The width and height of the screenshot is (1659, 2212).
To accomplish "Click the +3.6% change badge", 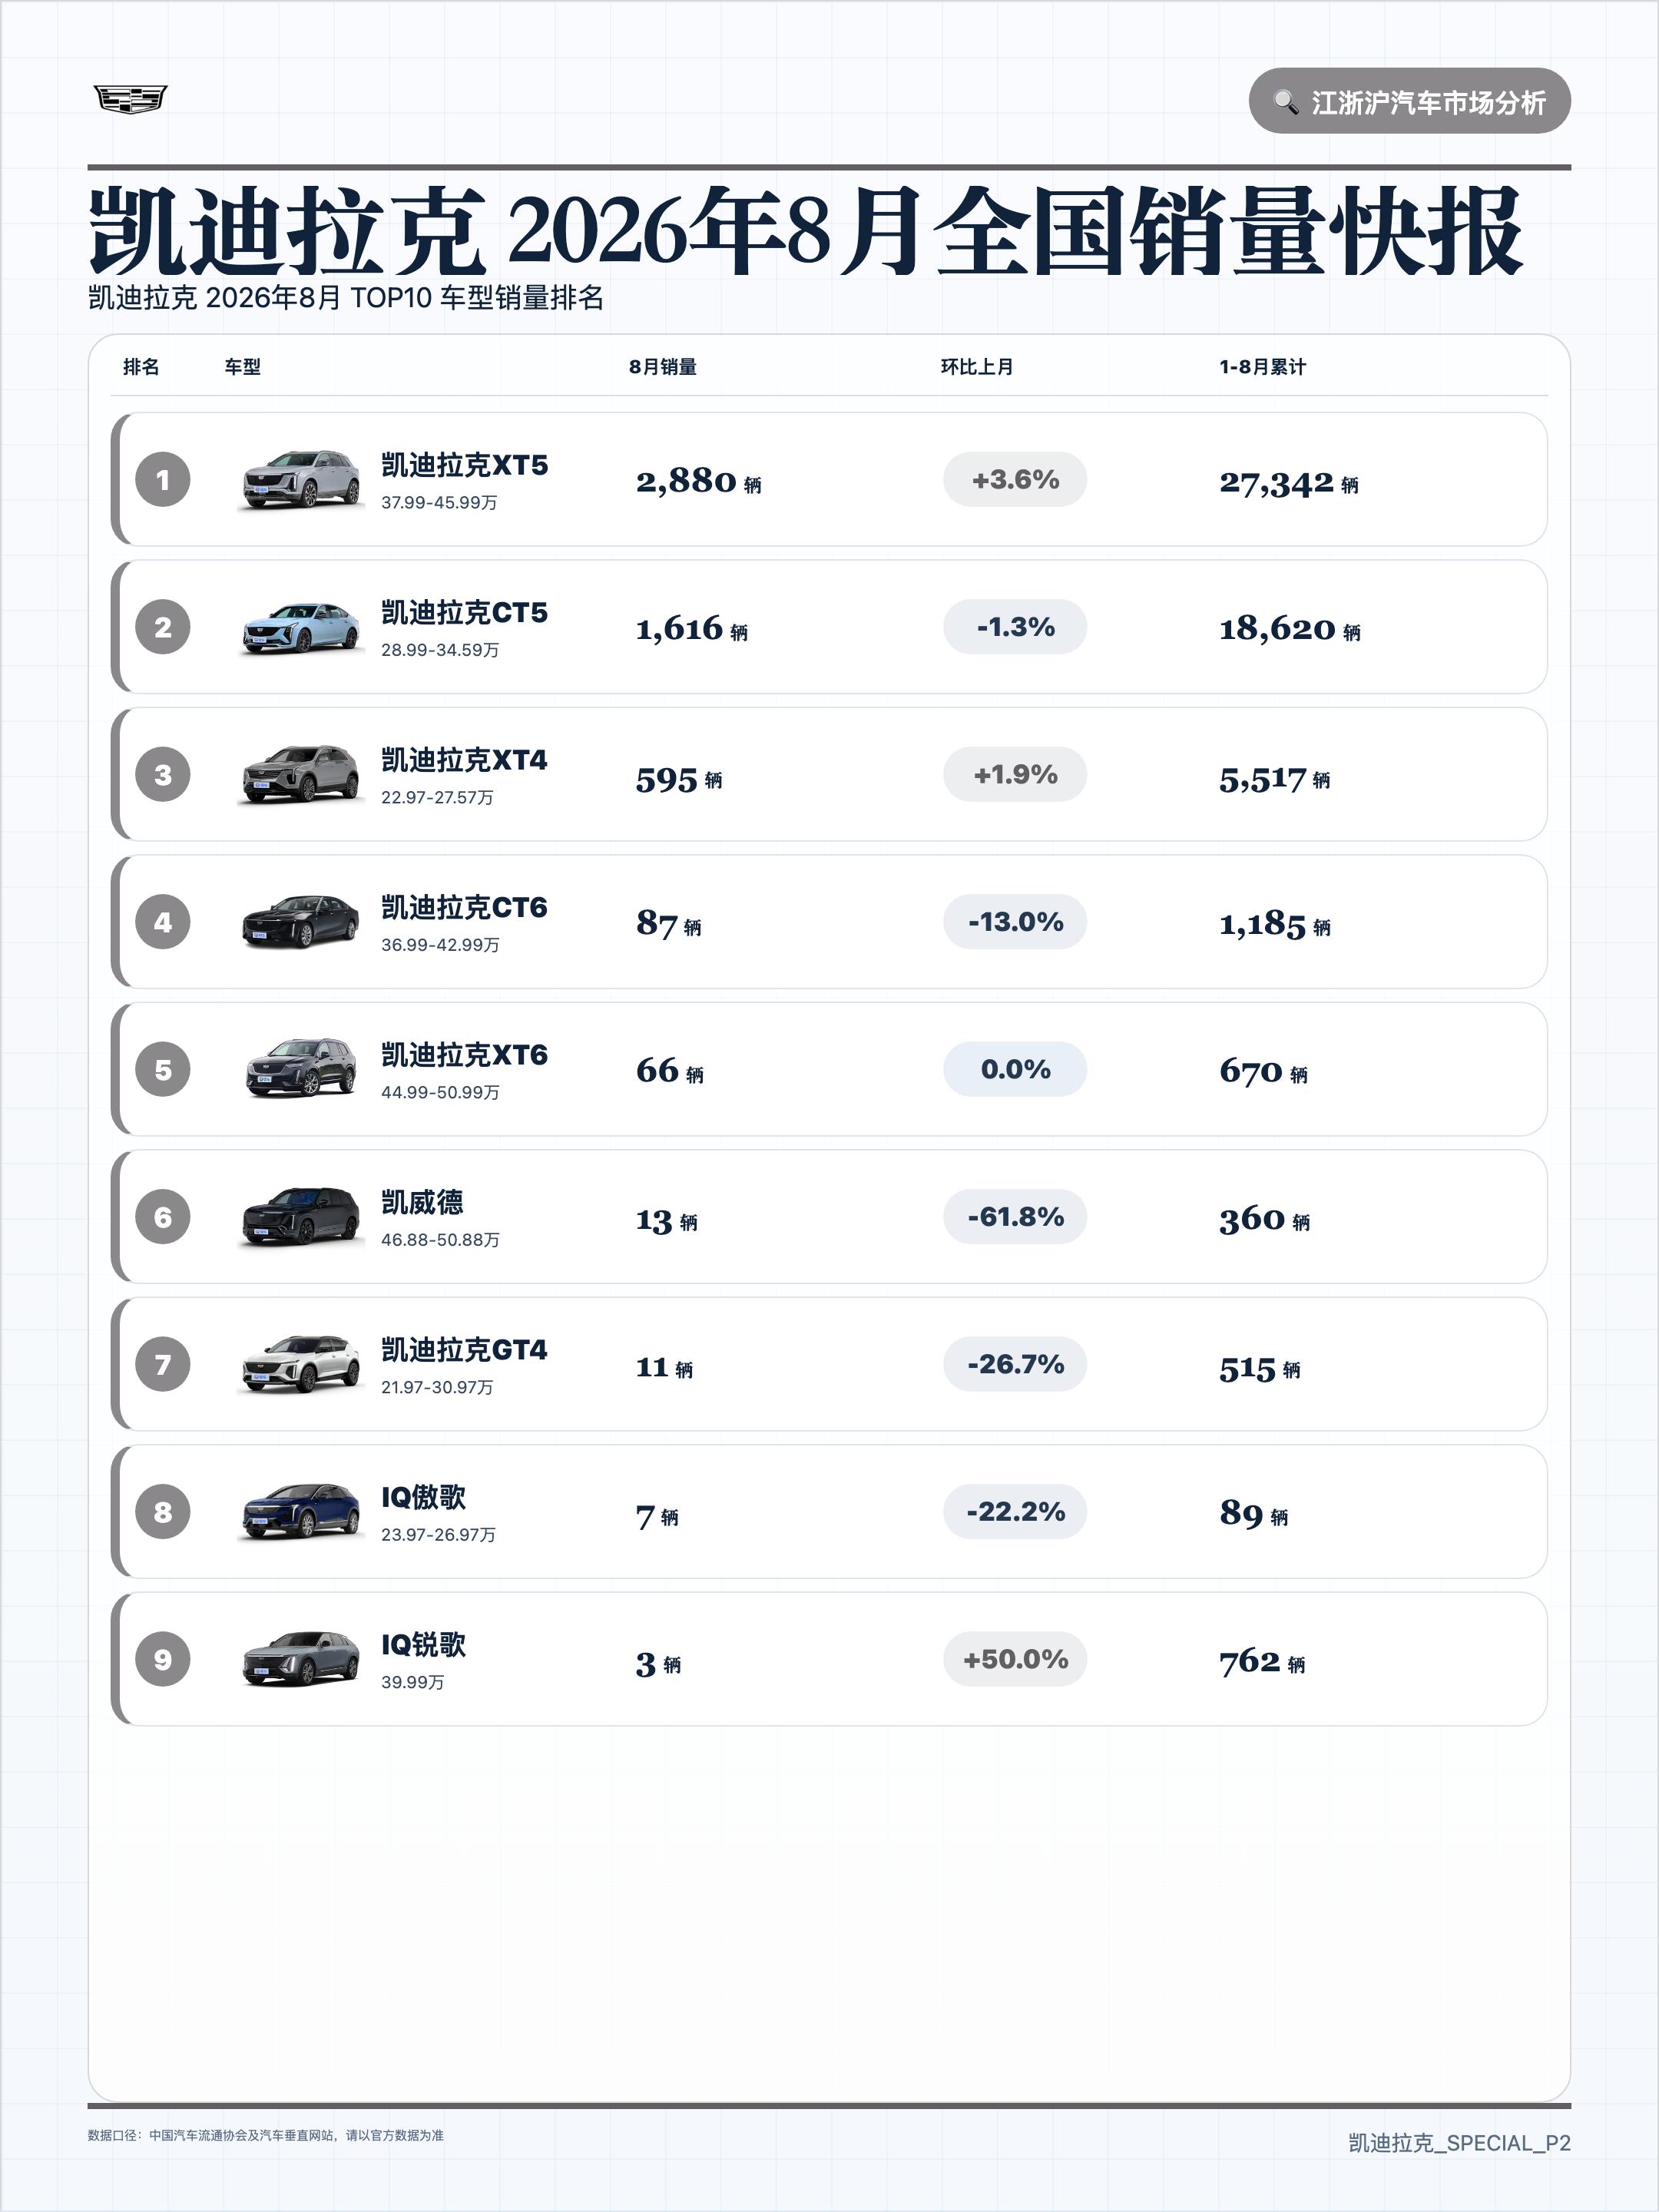I will [1015, 480].
